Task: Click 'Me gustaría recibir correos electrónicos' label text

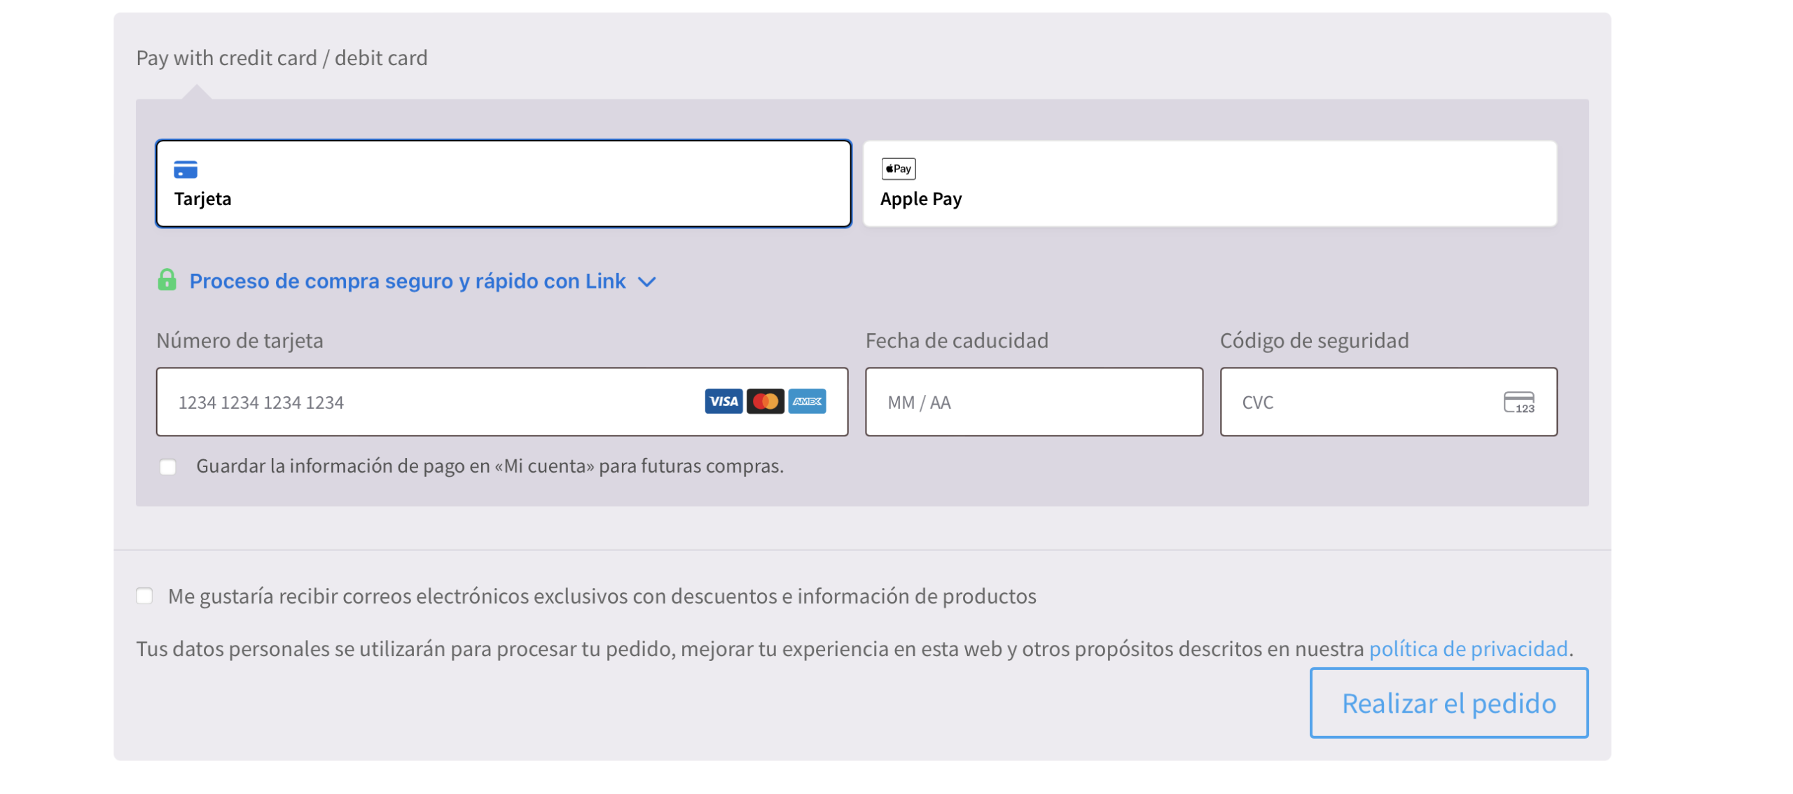Action: point(602,596)
